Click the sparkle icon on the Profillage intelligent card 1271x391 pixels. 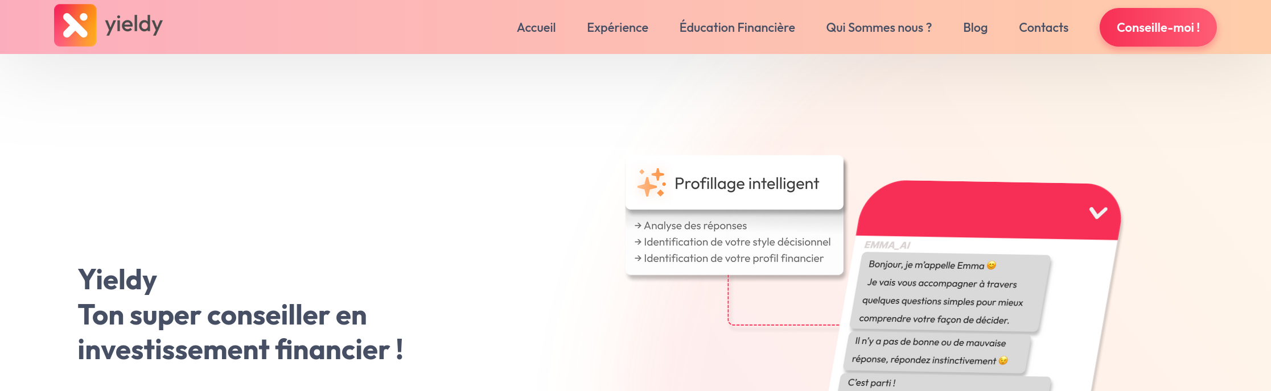point(650,183)
